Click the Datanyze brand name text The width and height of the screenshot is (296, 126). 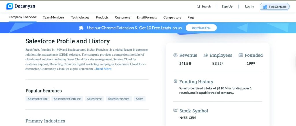click(25, 6)
